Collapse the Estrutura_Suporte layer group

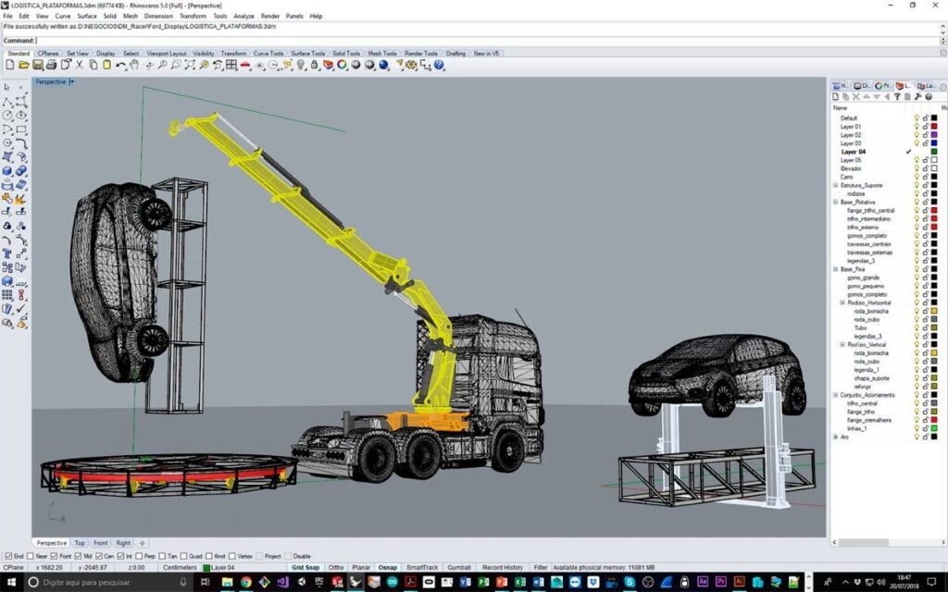[836, 185]
